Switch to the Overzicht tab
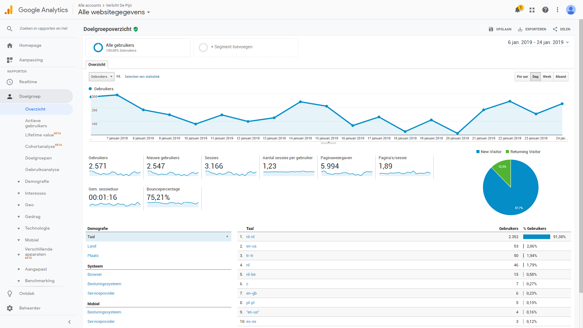Viewport: 583px width, 328px height. click(x=97, y=65)
